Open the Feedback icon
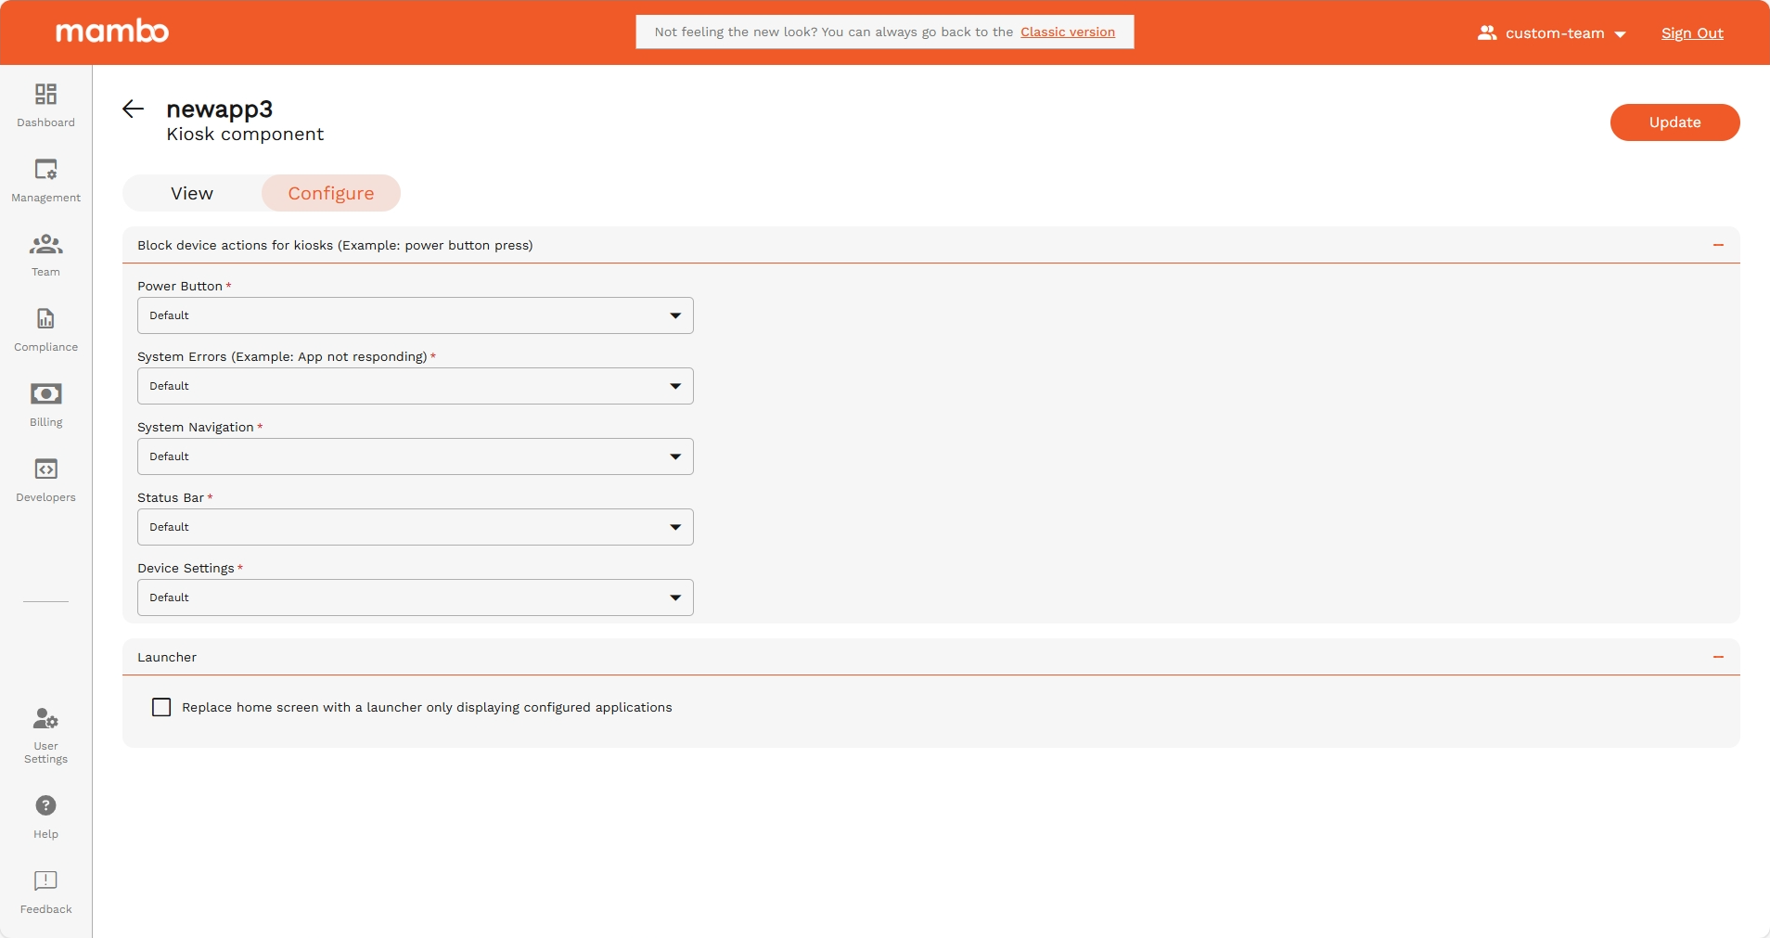The width and height of the screenshot is (1770, 938). pyautogui.click(x=45, y=880)
